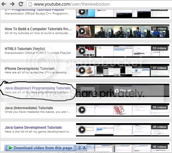Viewport: 172px width, 153px height.
Task: Play the HTML5 Tutorials Playlist
Action: pos(82,51)
